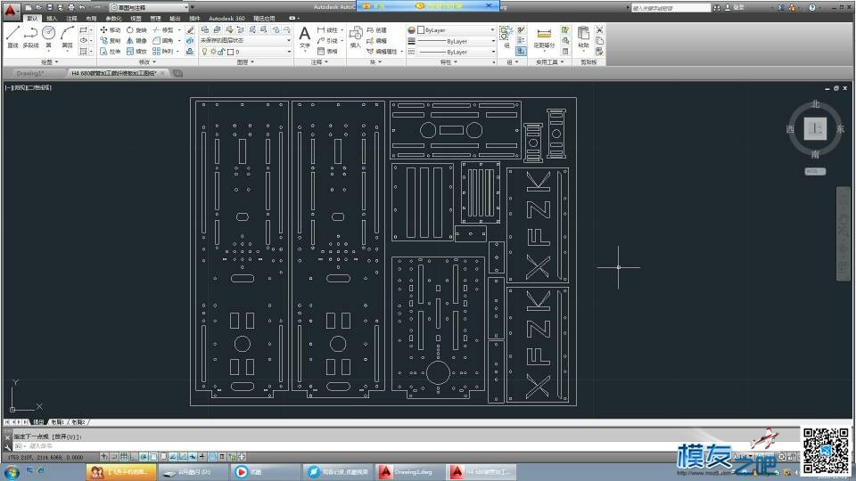
Task: Open the ByLayer lineweight dropdown
Action: tap(456, 41)
